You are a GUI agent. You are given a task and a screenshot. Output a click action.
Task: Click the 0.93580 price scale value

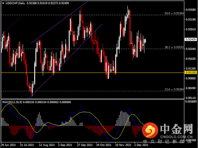click(x=191, y=10)
